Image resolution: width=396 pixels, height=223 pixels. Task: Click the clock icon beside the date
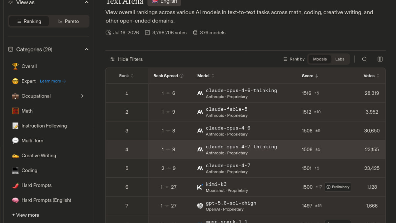tap(108, 33)
